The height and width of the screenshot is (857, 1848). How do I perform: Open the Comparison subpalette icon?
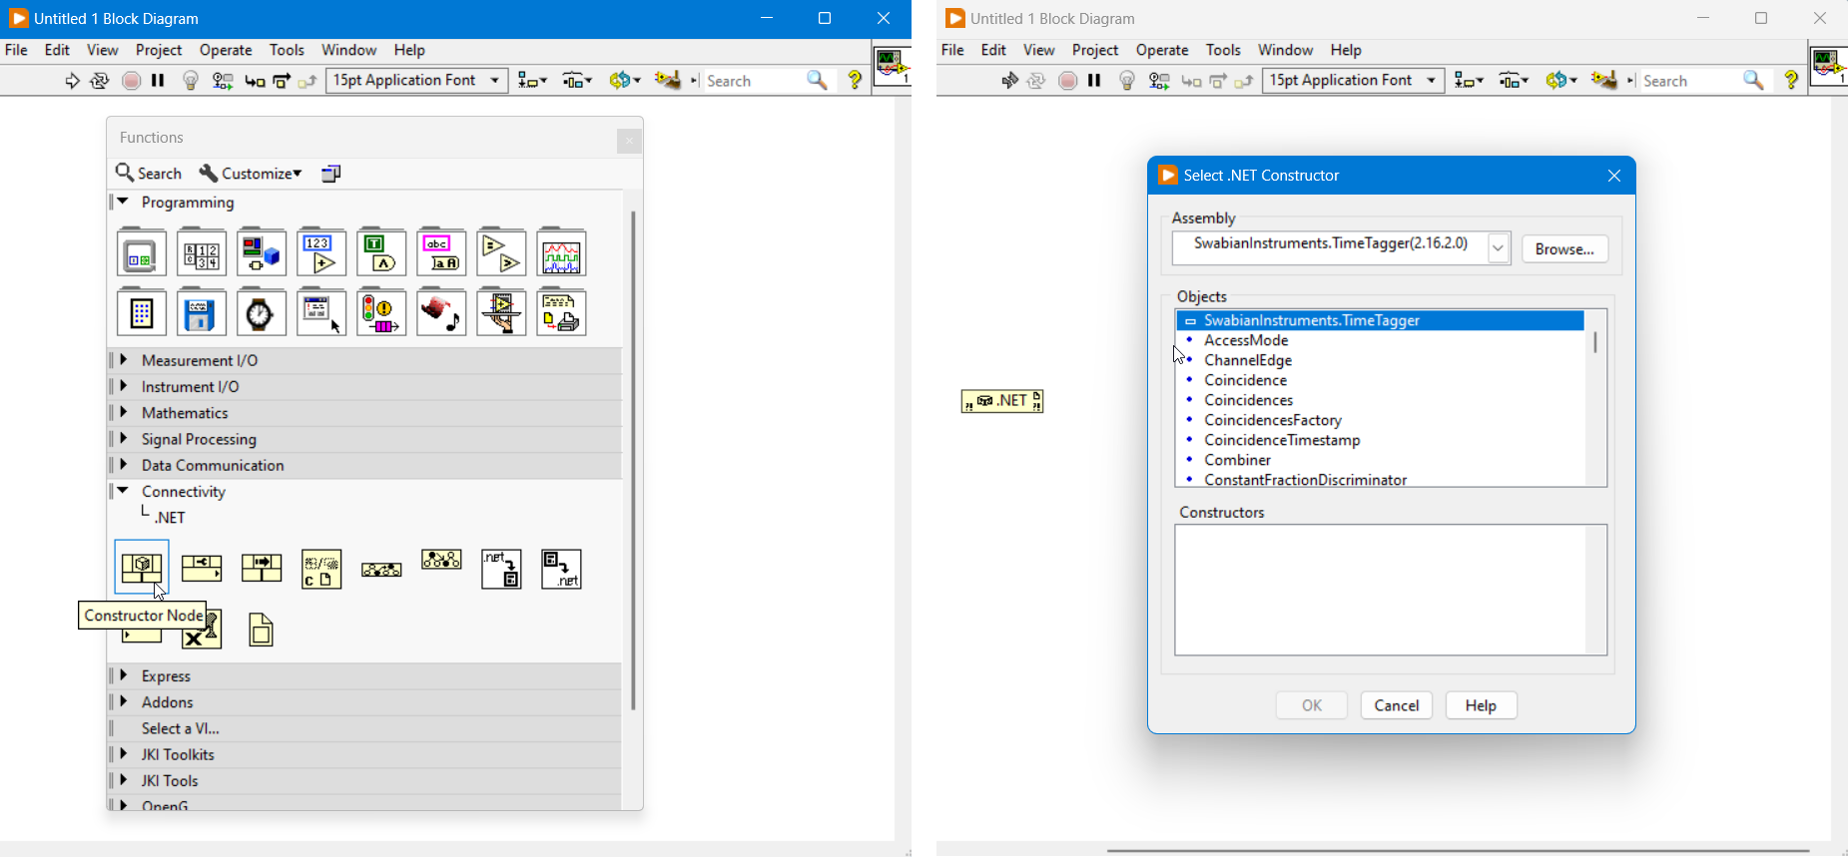501,253
